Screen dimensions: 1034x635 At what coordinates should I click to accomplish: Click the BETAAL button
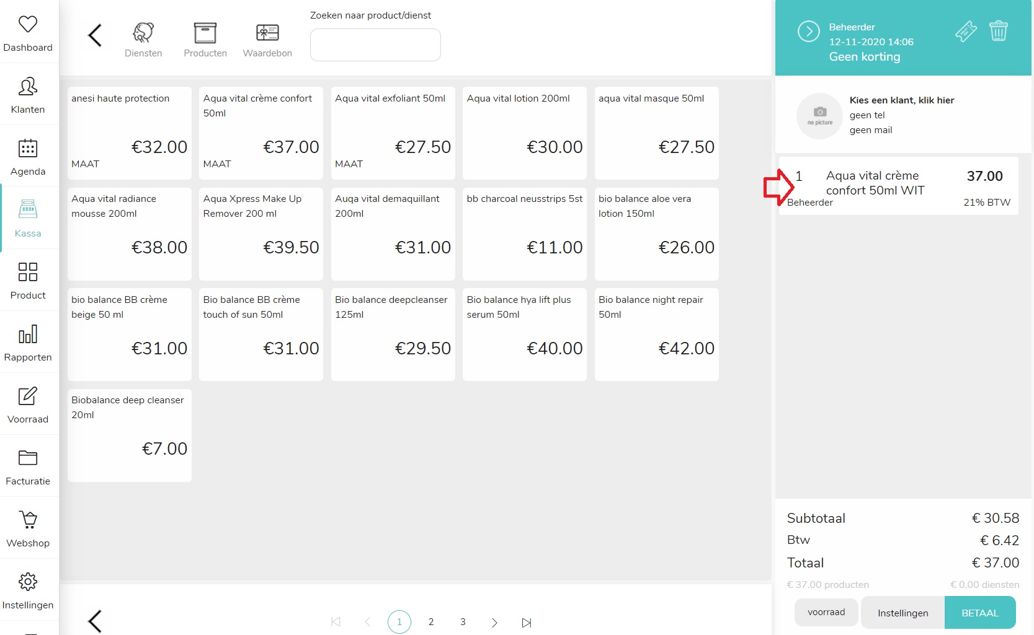tap(980, 613)
